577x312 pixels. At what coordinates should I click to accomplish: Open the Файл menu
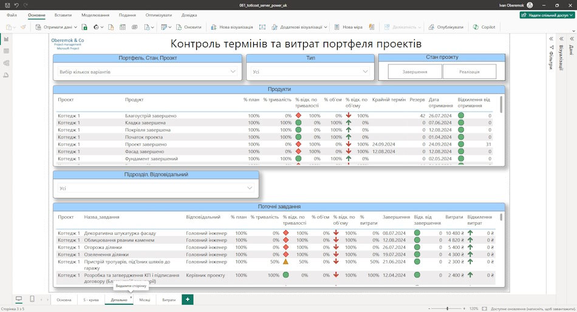(x=12, y=15)
